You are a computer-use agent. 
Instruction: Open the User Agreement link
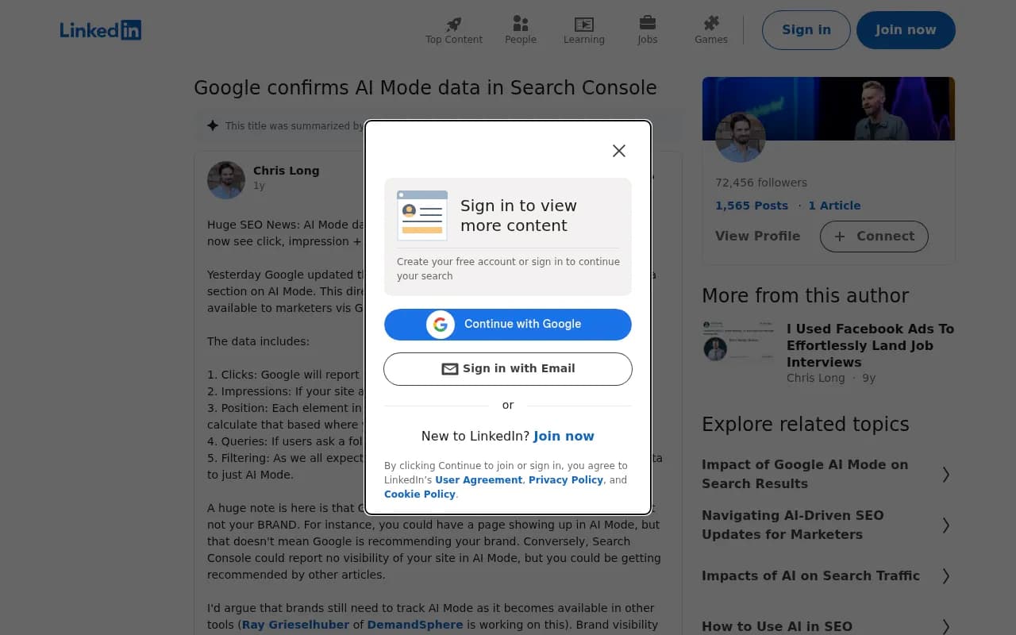point(479,480)
